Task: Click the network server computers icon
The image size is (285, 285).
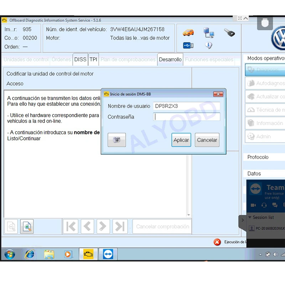Action: [x=209, y=32]
